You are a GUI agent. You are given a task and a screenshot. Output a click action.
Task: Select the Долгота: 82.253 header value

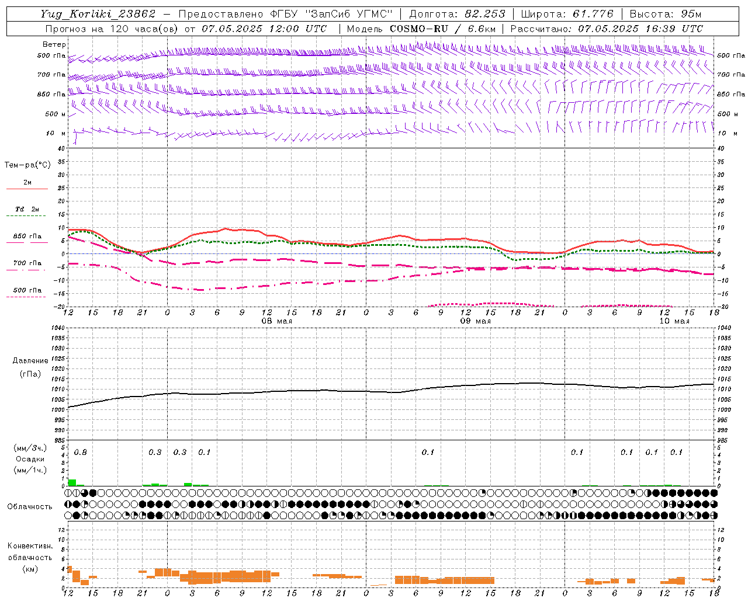[458, 13]
